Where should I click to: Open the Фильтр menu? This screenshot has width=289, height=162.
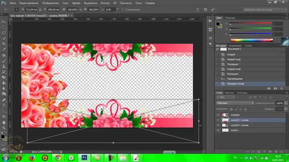tap(105, 3)
